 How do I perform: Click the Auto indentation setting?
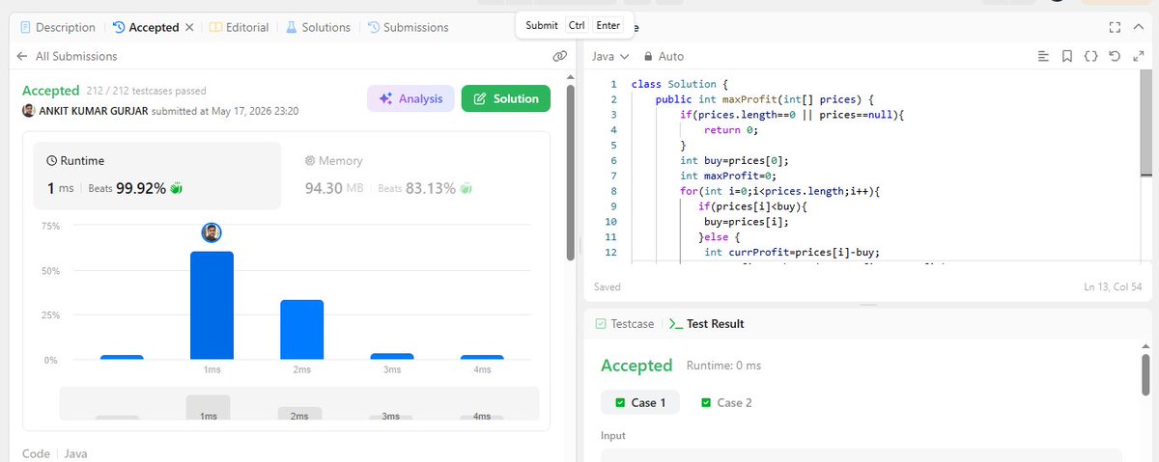point(664,57)
